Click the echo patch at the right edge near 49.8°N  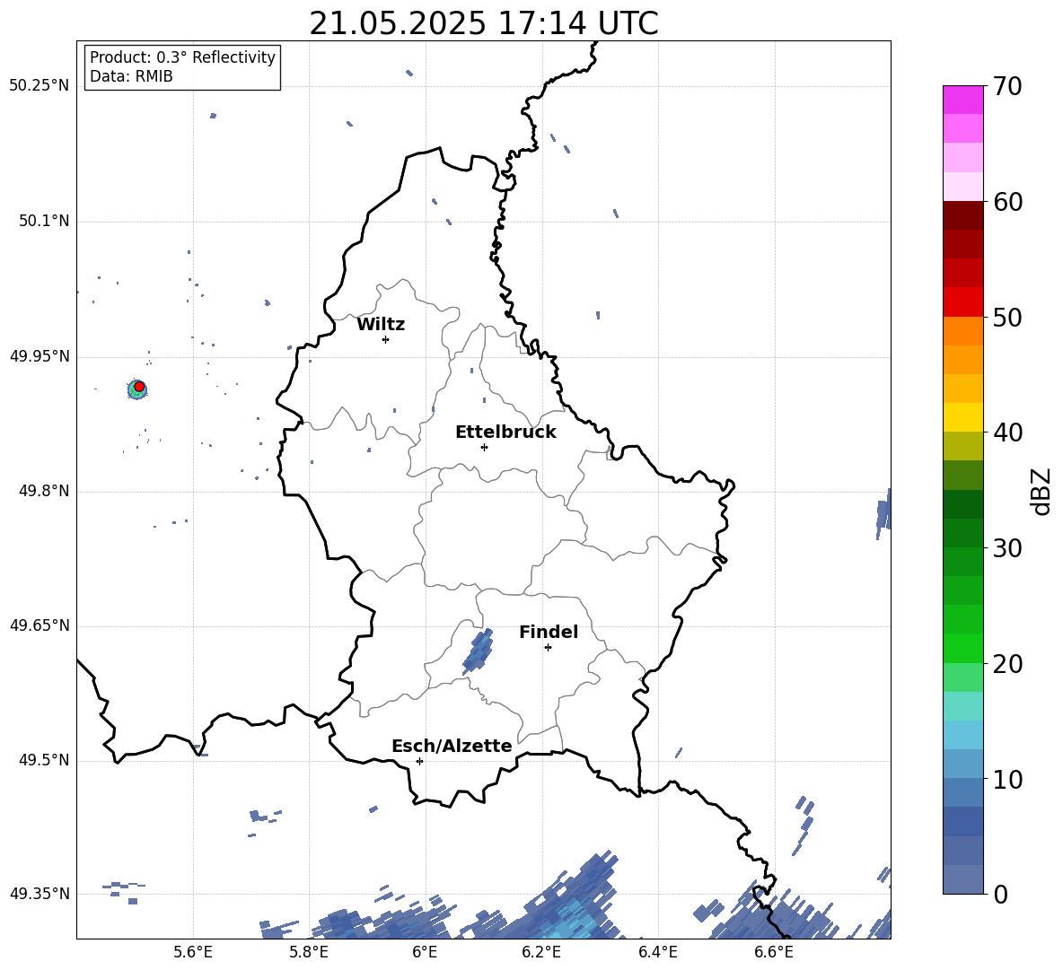click(883, 512)
